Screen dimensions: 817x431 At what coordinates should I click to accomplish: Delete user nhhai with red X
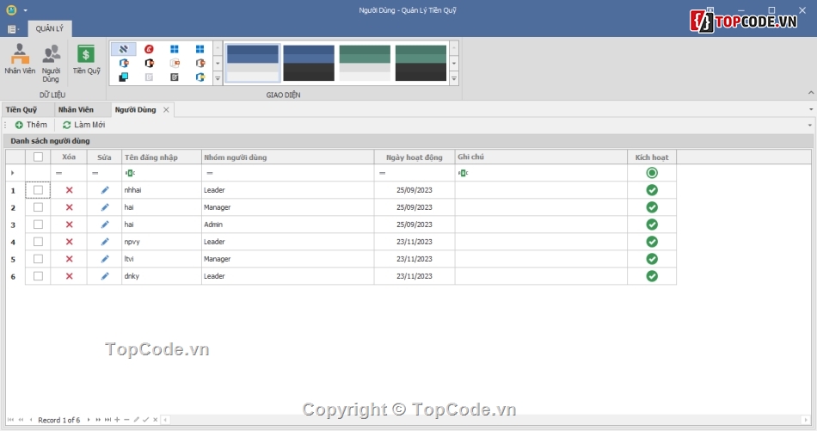[70, 190]
